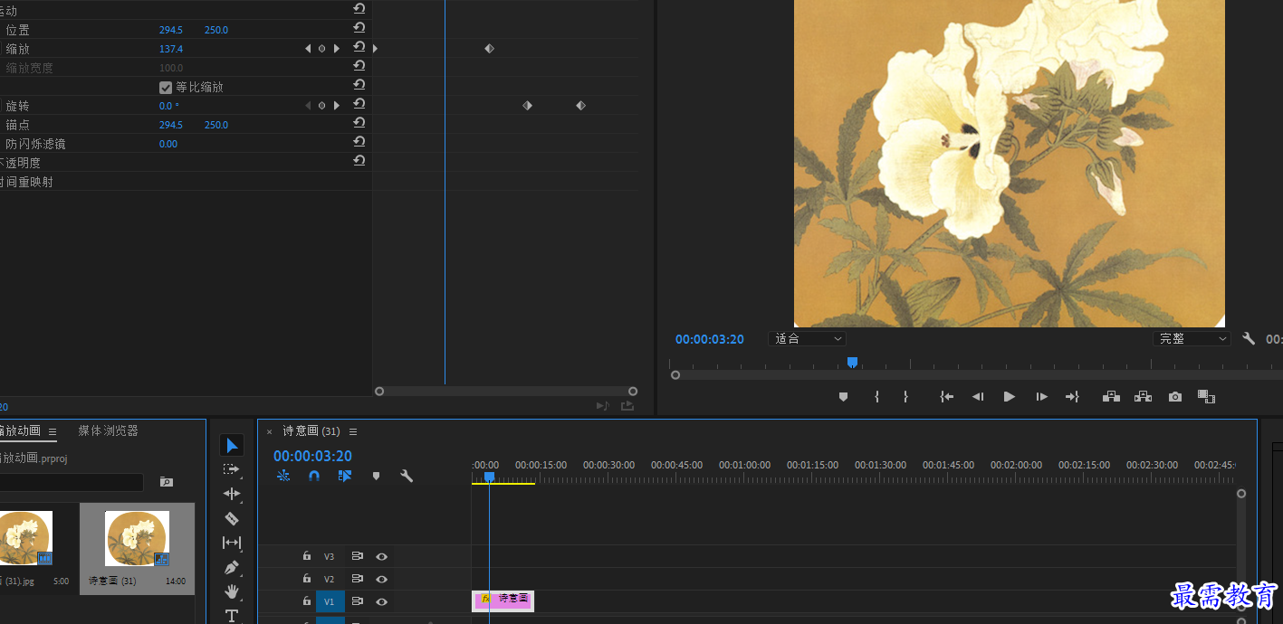Toggle lock on track V1
Screen dimensions: 1283x624
point(307,601)
